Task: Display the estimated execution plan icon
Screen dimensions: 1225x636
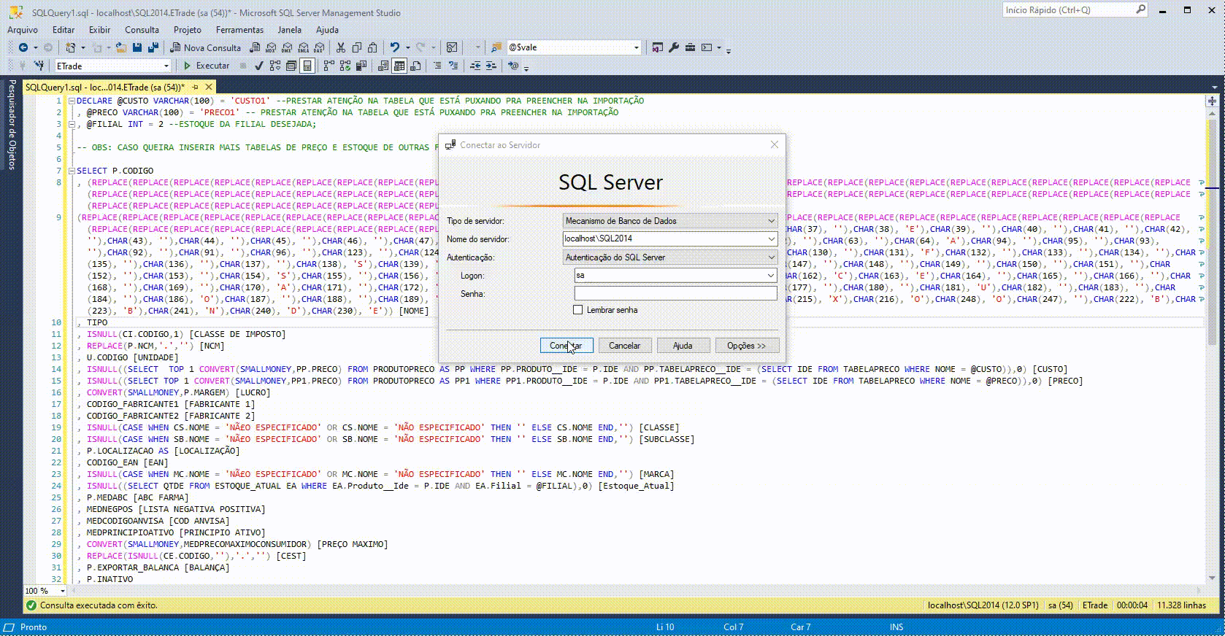Action: click(x=275, y=66)
